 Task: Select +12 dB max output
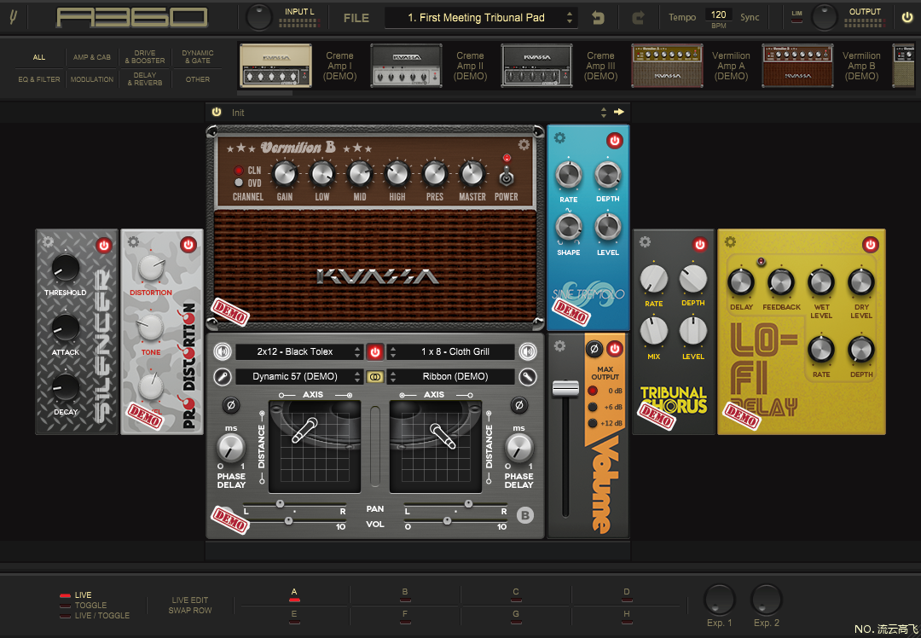593,423
